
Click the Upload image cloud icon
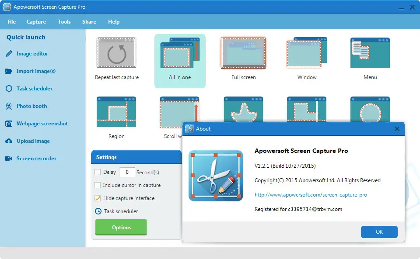tap(9, 141)
